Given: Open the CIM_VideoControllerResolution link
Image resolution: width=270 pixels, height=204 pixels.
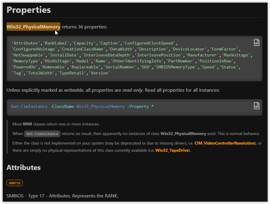Looking at the screenshot, I should point(225,143).
